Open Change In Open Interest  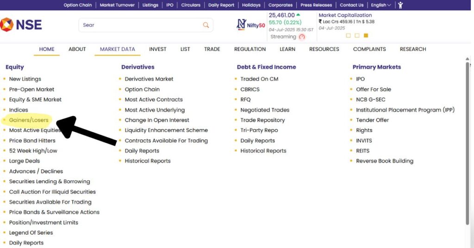[x=157, y=120]
